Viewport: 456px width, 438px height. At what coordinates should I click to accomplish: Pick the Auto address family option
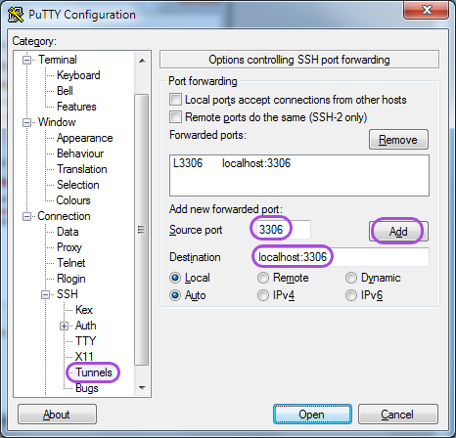click(x=175, y=295)
